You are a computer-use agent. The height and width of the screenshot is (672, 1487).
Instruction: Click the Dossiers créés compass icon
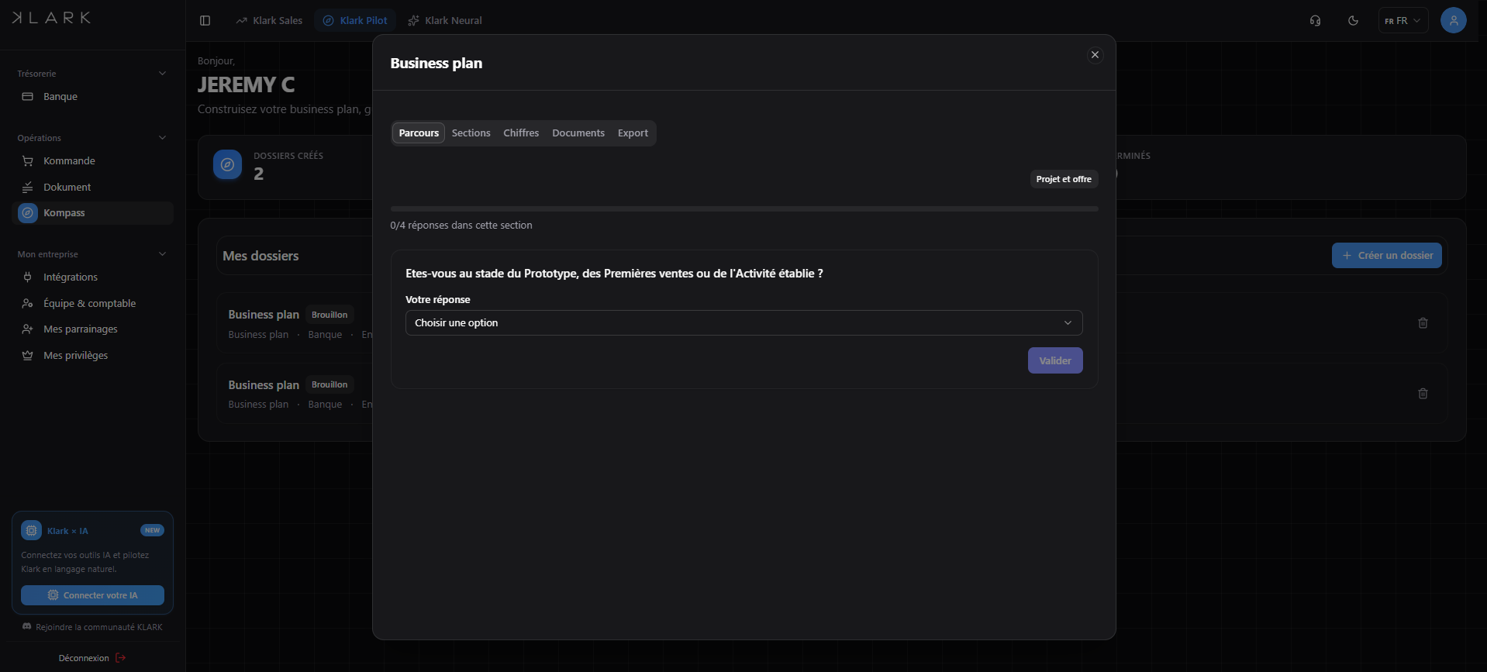pos(227,164)
